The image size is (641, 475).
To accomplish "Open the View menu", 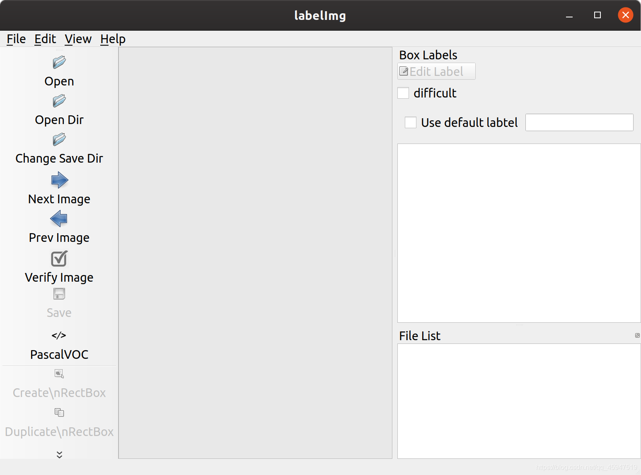I will (78, 39).
